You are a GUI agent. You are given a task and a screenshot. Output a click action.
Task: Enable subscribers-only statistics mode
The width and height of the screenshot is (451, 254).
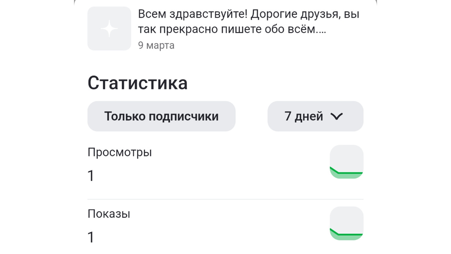coord(162,116)
